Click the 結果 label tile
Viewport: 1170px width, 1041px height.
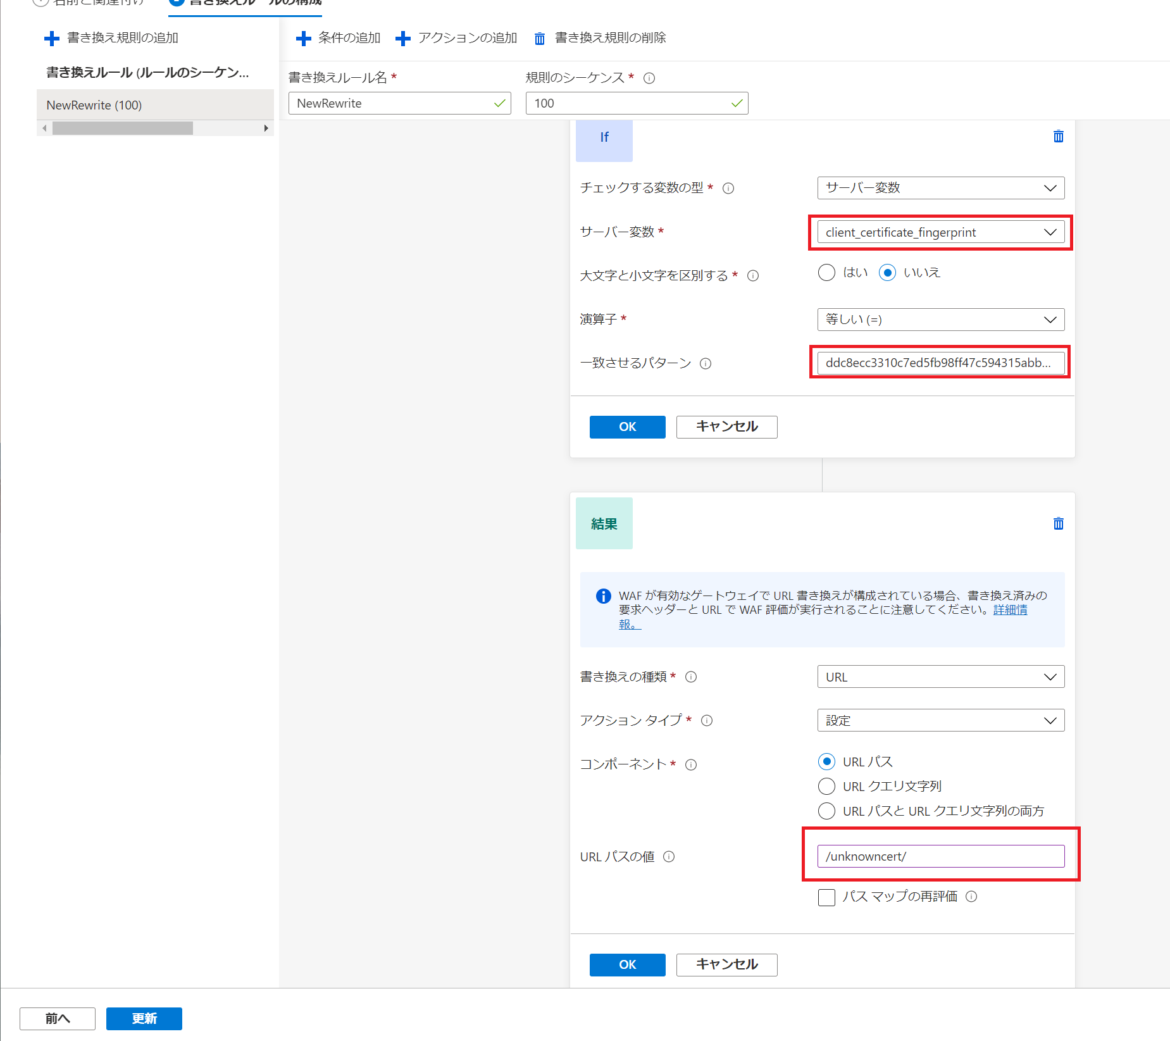tap(604, 523)
